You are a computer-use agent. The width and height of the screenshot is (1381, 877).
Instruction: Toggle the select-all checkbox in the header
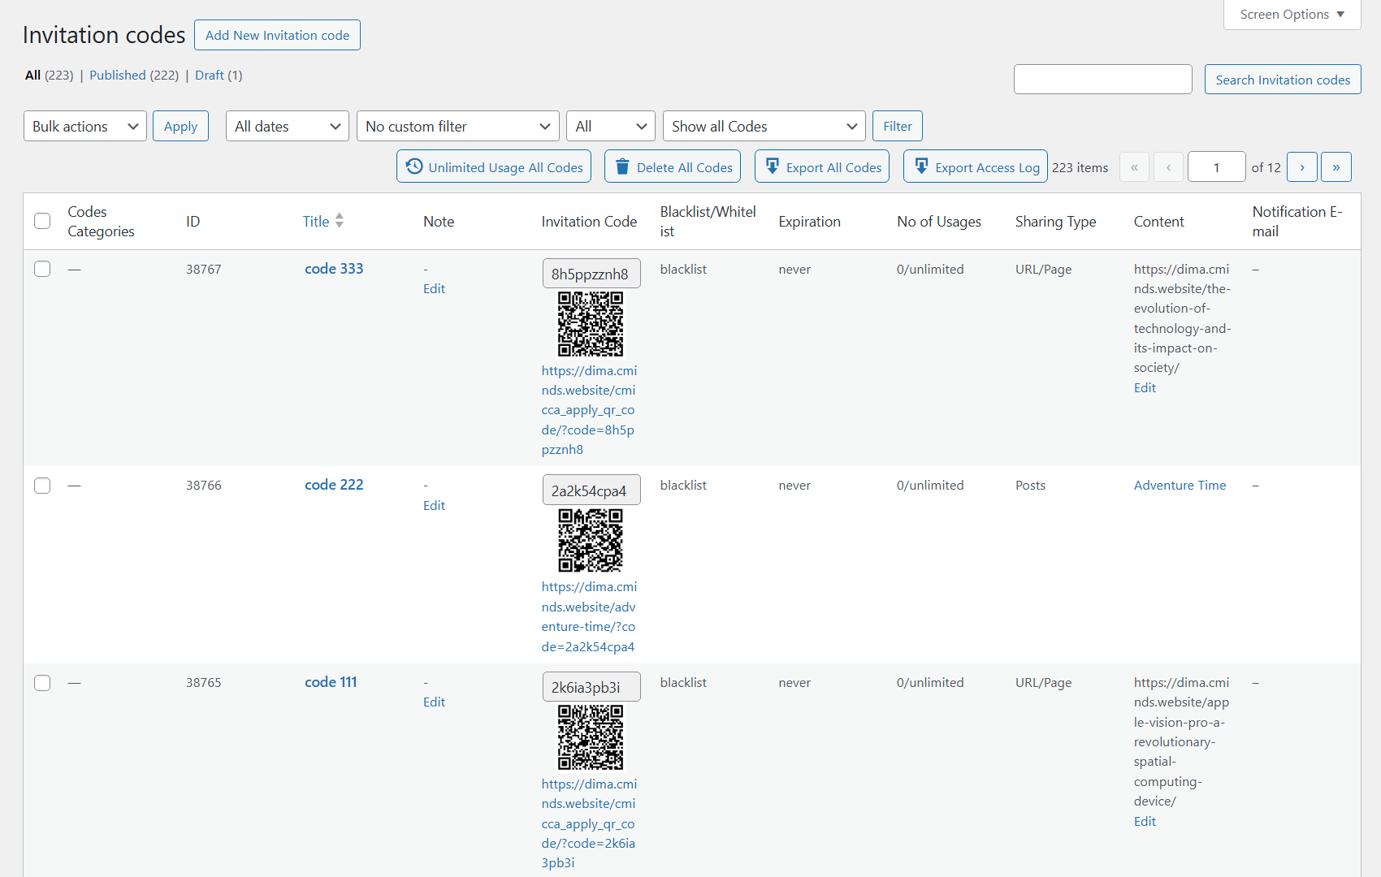[42, 221]
